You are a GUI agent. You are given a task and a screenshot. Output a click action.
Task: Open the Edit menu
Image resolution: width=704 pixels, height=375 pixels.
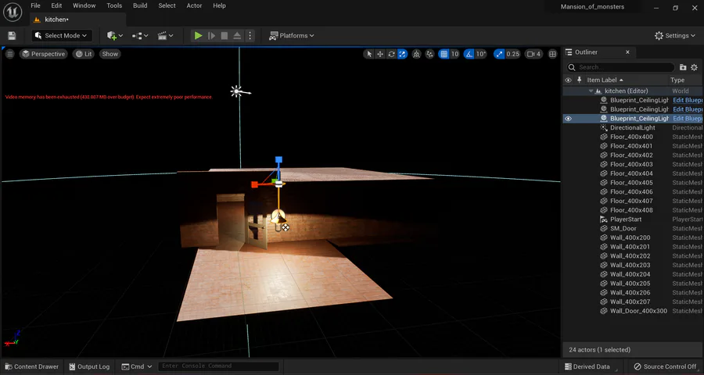click(x=56, y=5)
